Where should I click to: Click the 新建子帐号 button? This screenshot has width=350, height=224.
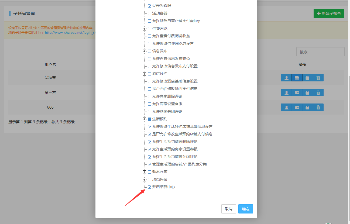[x=329, y=13]
